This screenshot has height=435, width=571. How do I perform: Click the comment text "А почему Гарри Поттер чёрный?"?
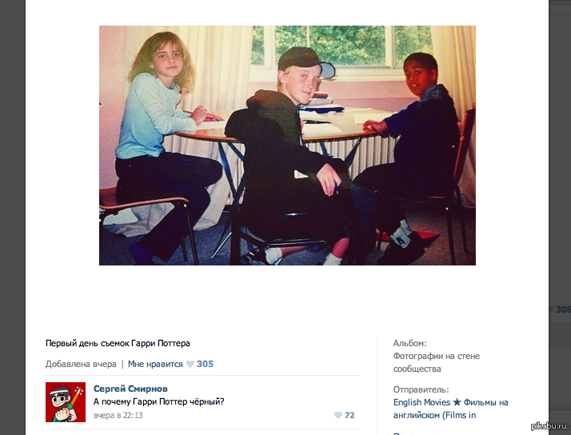[159, 401]
